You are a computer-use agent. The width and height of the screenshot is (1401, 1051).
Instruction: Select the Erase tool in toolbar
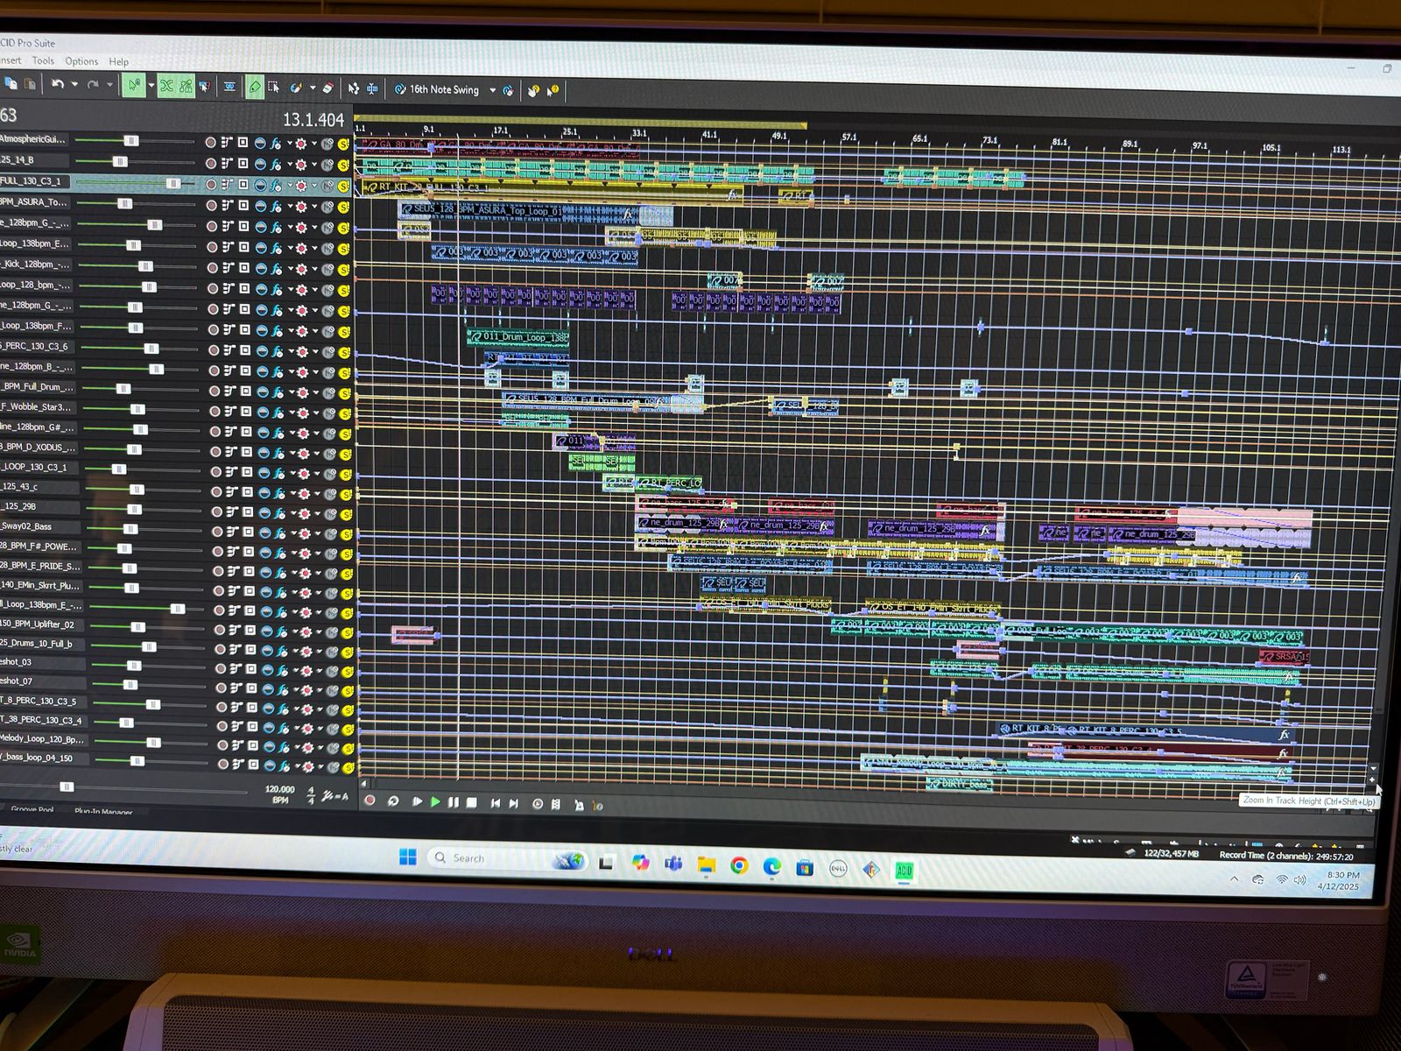(x=327, y=88)
